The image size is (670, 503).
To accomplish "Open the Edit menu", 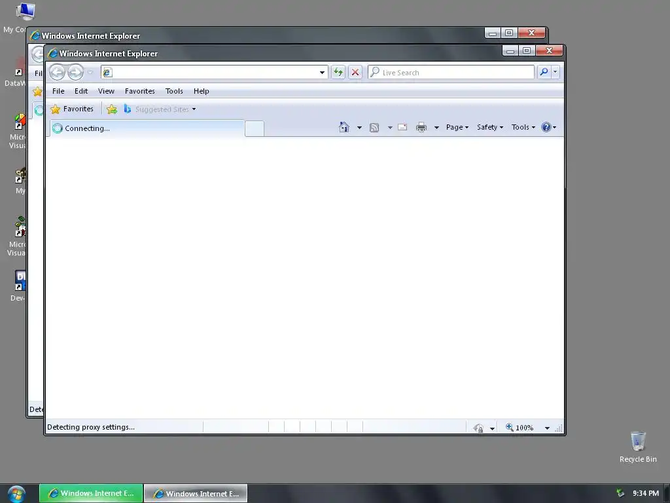I will (x=80, y=91).
